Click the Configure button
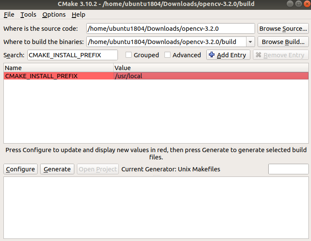Viewport: 311px width, 241px height. (21, 169)
